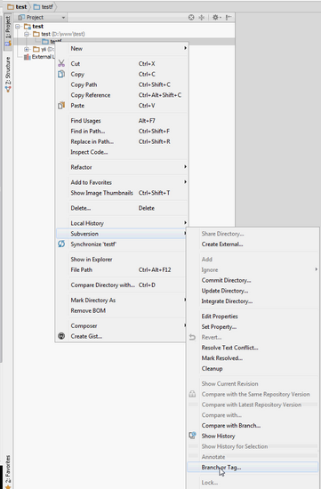
Task: Click the Paste clipboard icon
Action: pos(61,106)
